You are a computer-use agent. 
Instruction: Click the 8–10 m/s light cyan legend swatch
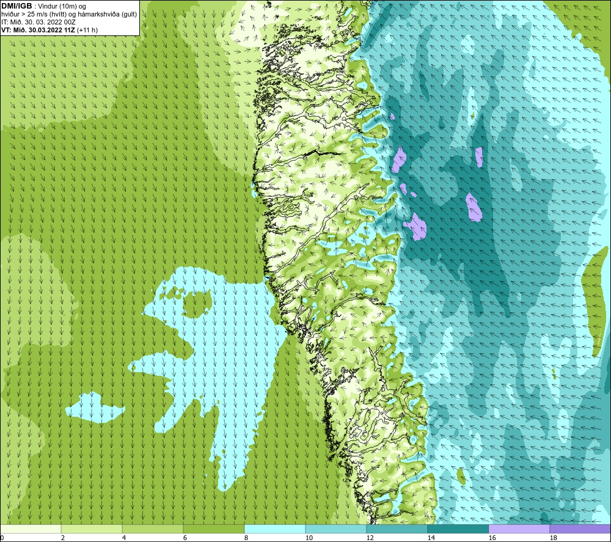275,529
